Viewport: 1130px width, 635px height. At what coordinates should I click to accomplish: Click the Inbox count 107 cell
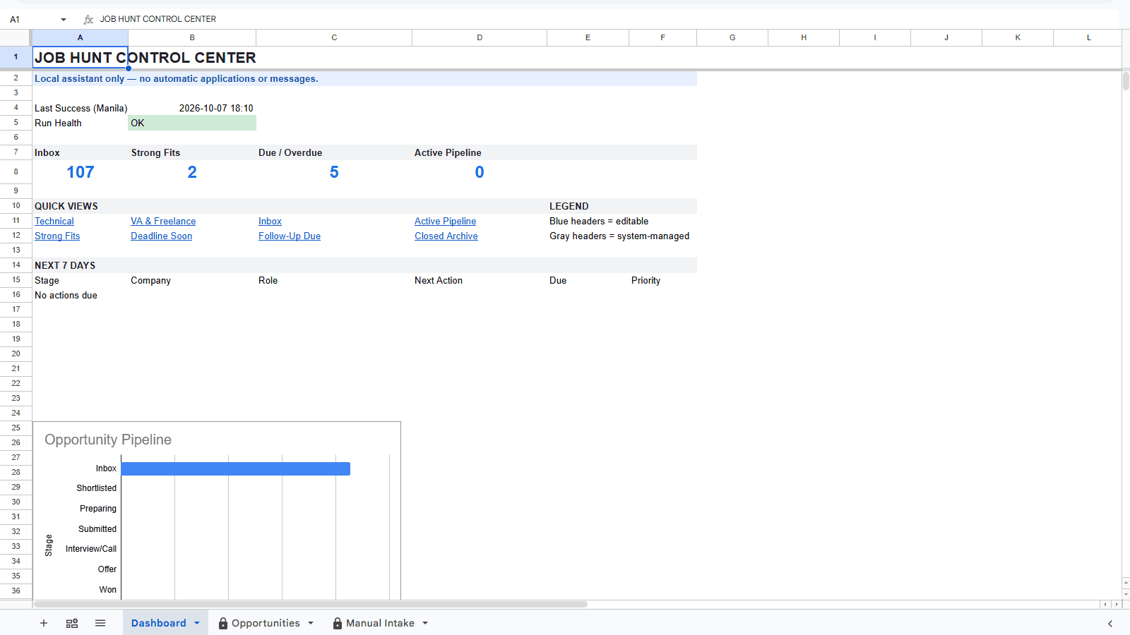[x=80, y=172]
